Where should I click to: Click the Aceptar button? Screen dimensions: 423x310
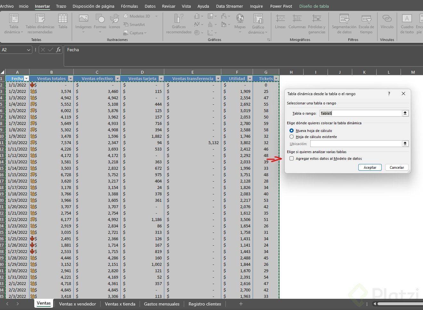370,167
